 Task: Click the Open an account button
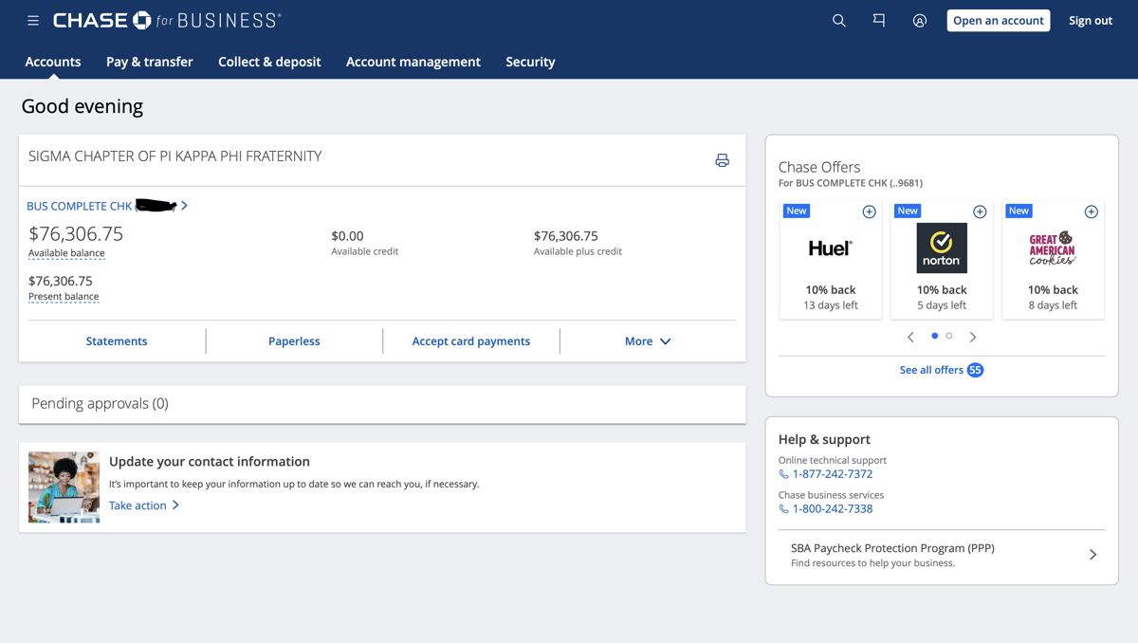click(x=999, y=21)
